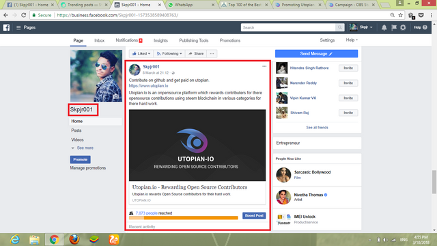Open Manage promotions link

[88, 168]
